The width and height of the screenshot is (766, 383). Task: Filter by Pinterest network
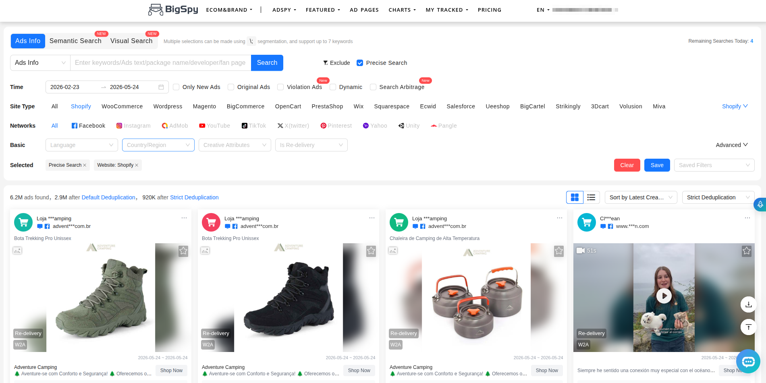click(x=336, y=126)
